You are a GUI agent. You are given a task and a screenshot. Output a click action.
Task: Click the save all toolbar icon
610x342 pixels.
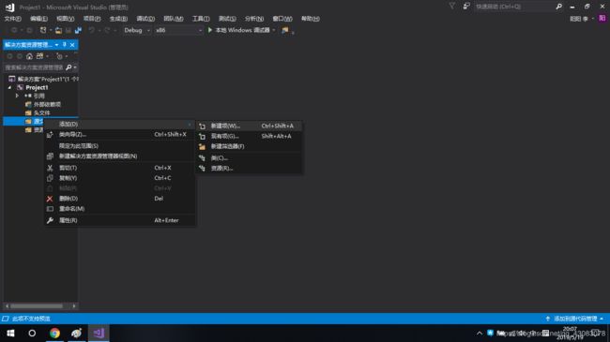click(78, 30)
